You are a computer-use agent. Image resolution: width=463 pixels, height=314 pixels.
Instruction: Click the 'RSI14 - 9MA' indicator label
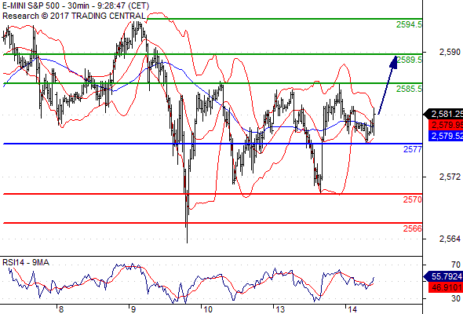pyautogui.click(x=26, y=263)
